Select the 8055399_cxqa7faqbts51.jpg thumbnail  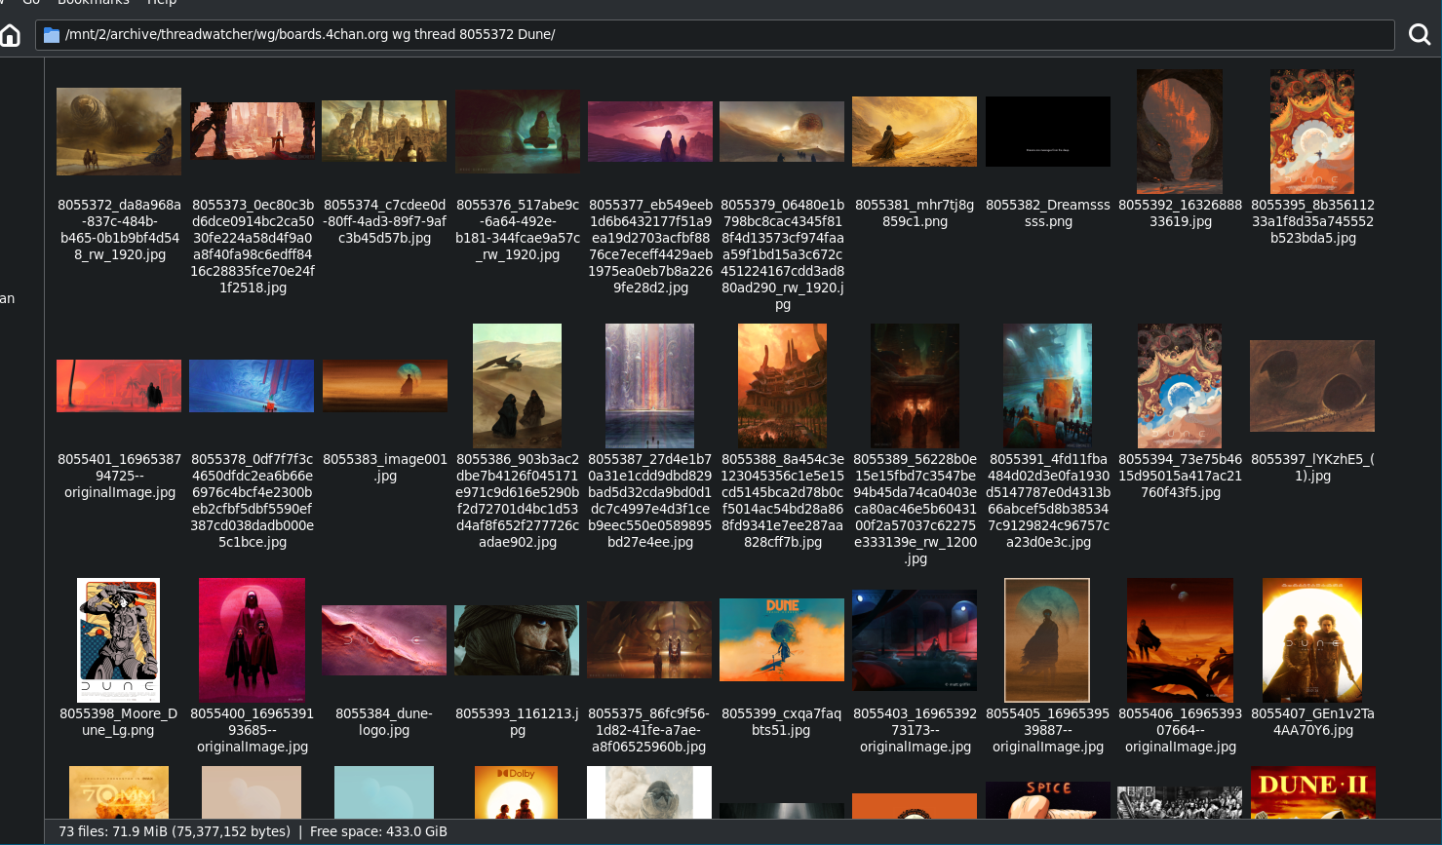pyautogui.click(x=782, y=639)
